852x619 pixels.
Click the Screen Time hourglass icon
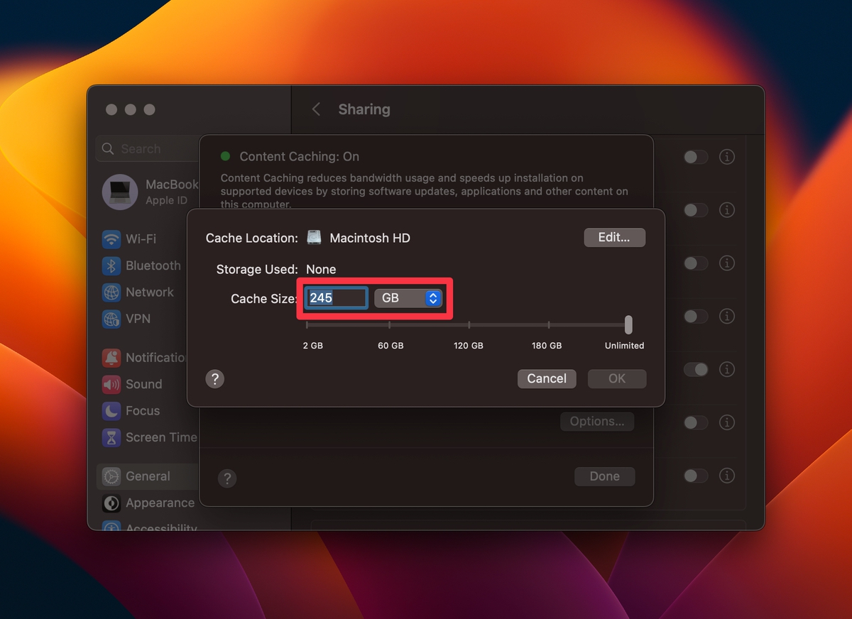(x=111, y=437)
